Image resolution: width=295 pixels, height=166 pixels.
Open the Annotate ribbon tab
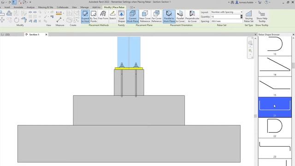tap(18, 7)
